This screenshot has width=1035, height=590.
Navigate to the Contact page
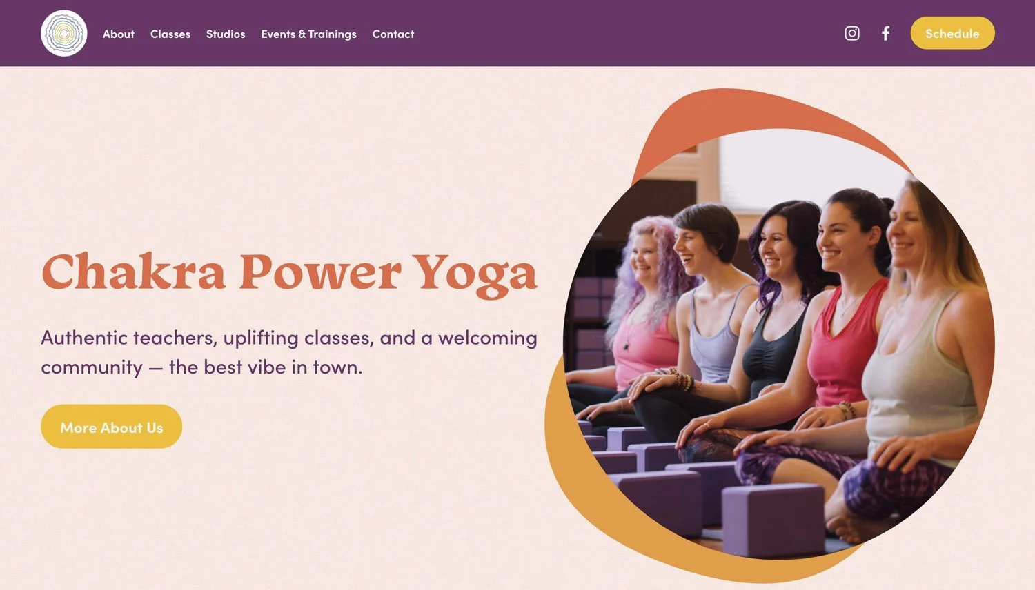(393, 34)
